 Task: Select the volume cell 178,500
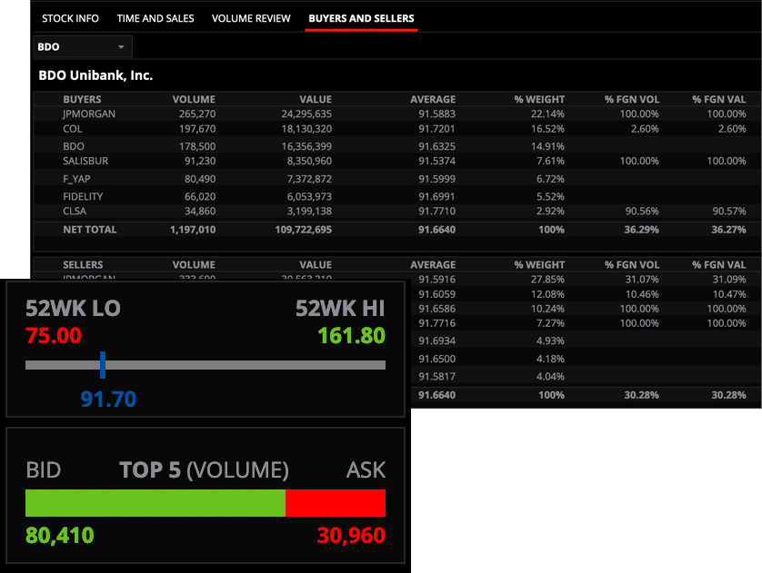click(x=197, y=146)
